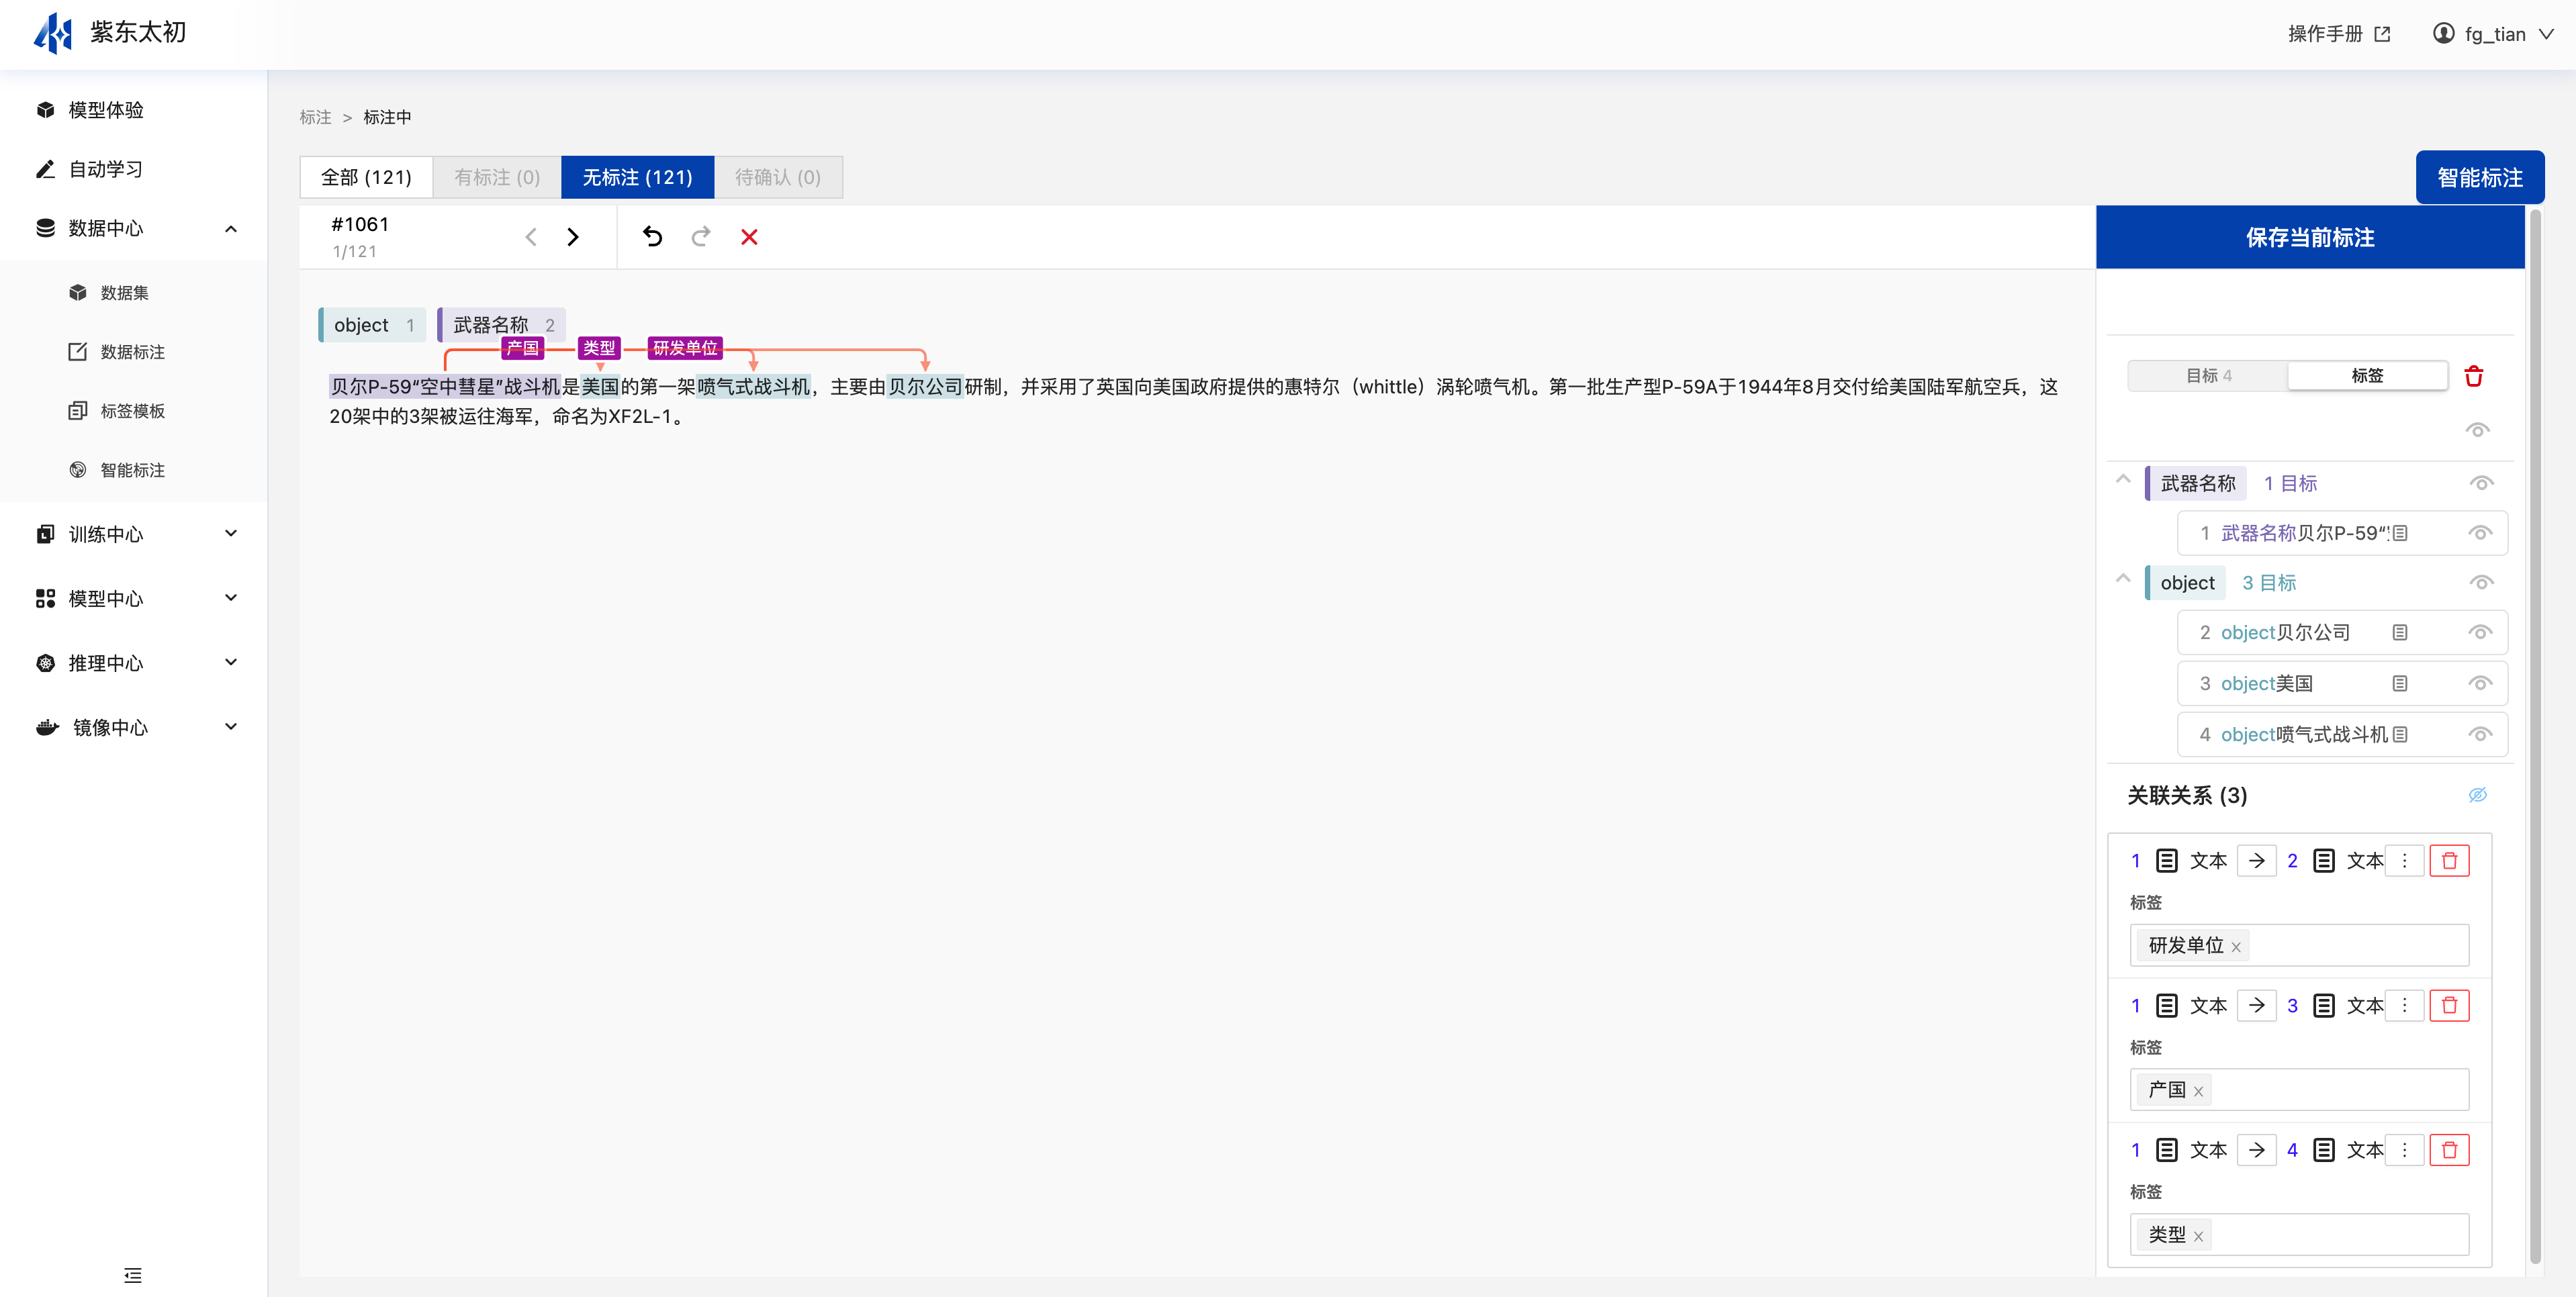
Task: Toggle visibility of object美国 target
Action: [x=2480, y=684]
